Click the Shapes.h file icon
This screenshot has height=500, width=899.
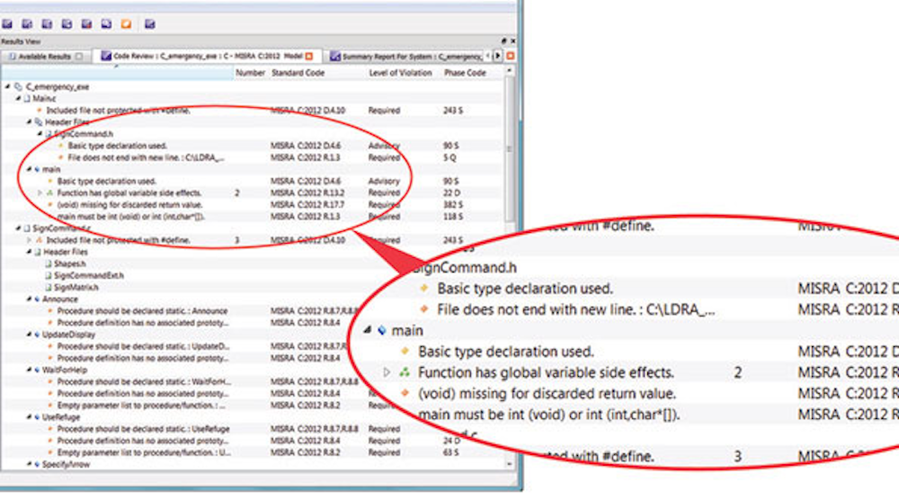pos(49,264)
